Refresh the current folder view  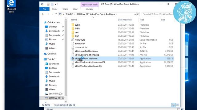(x=138, y=14)
